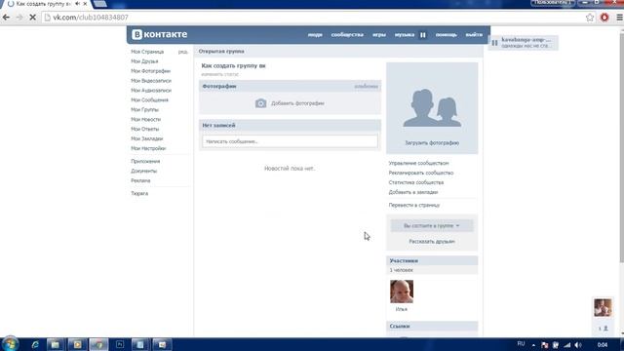624x351 pixels.
Task: Open 'Приложения' in the sidebar
Action: (145, 161)
